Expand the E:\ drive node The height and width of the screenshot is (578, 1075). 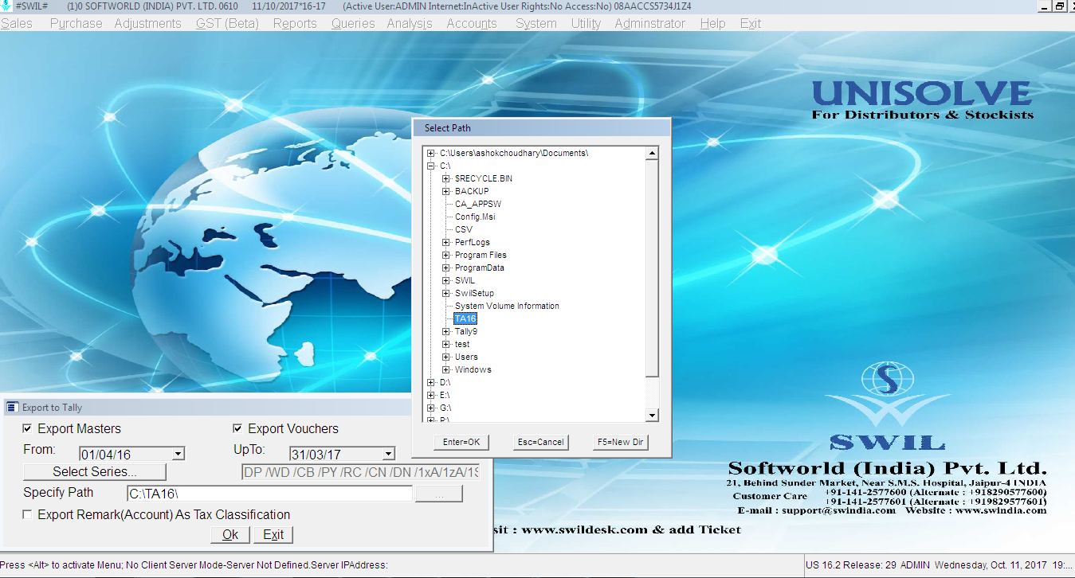pos(431,395)
